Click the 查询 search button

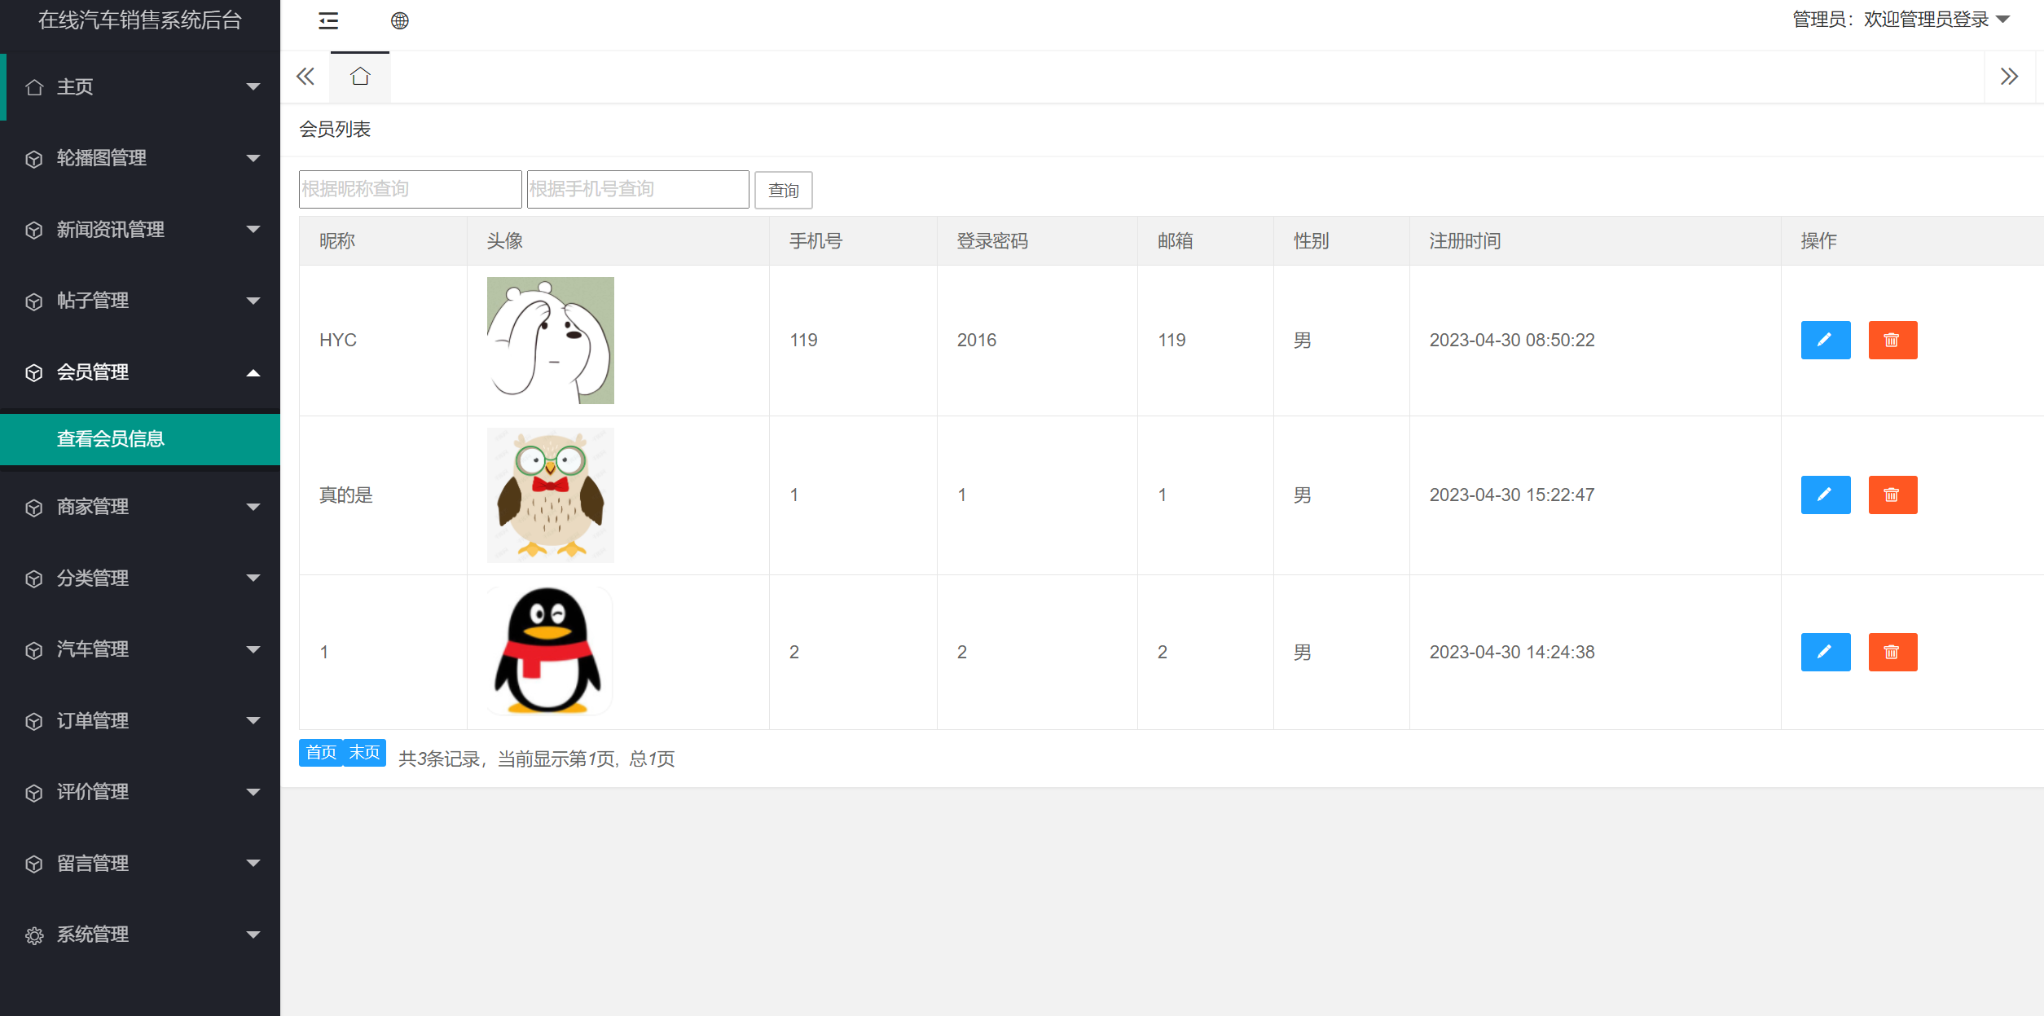click(783, 190)
